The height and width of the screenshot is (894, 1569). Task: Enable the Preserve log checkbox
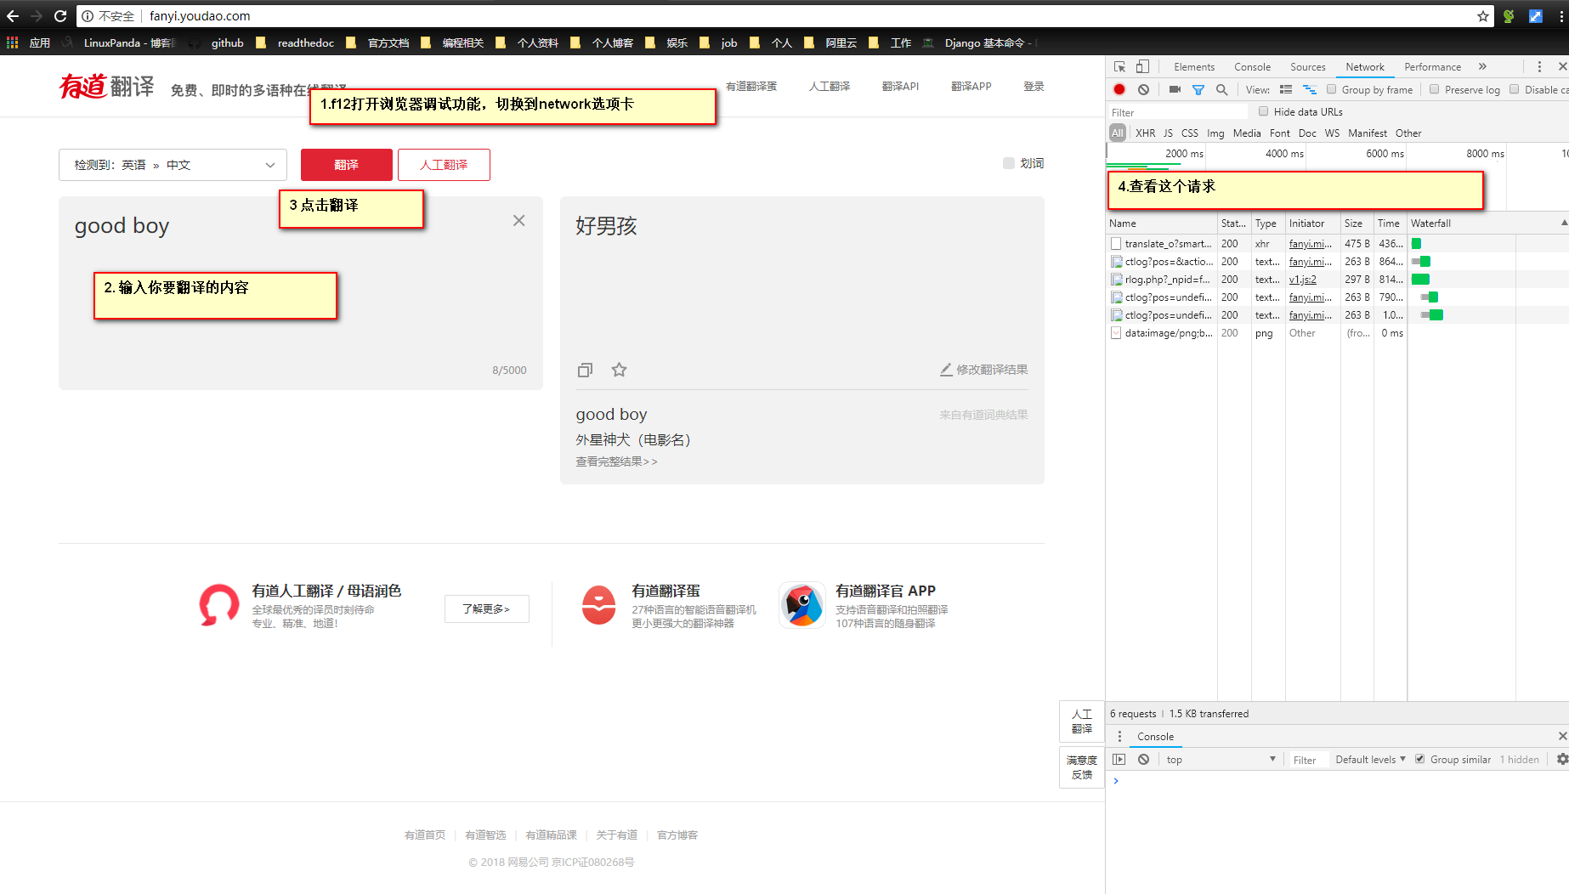(x=1434, y=89)
